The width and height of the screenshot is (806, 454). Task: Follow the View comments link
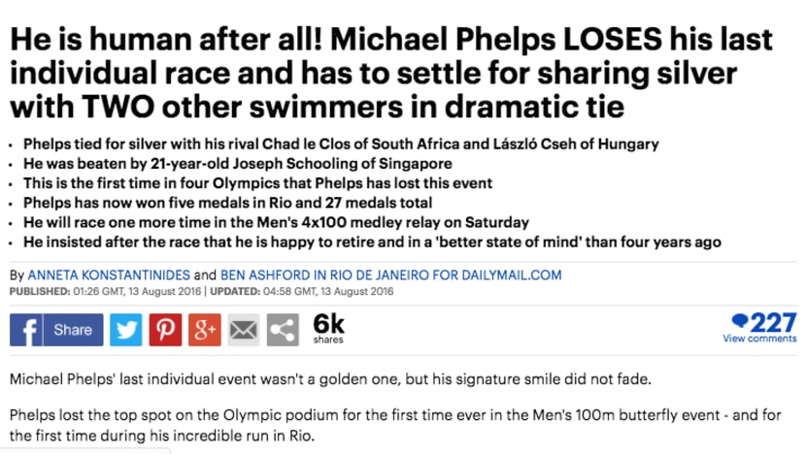(x=759, y=339)
